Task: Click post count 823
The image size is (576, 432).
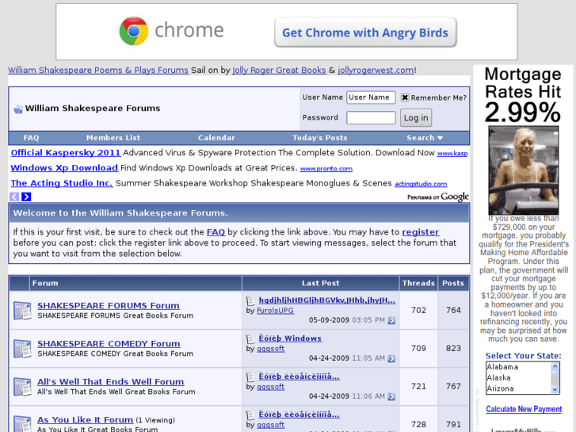Action: click(x=453, y=348)
